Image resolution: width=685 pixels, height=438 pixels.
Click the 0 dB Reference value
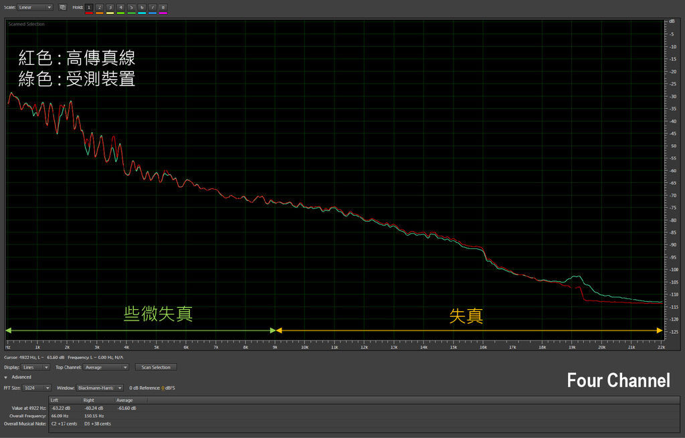point(163,388)
